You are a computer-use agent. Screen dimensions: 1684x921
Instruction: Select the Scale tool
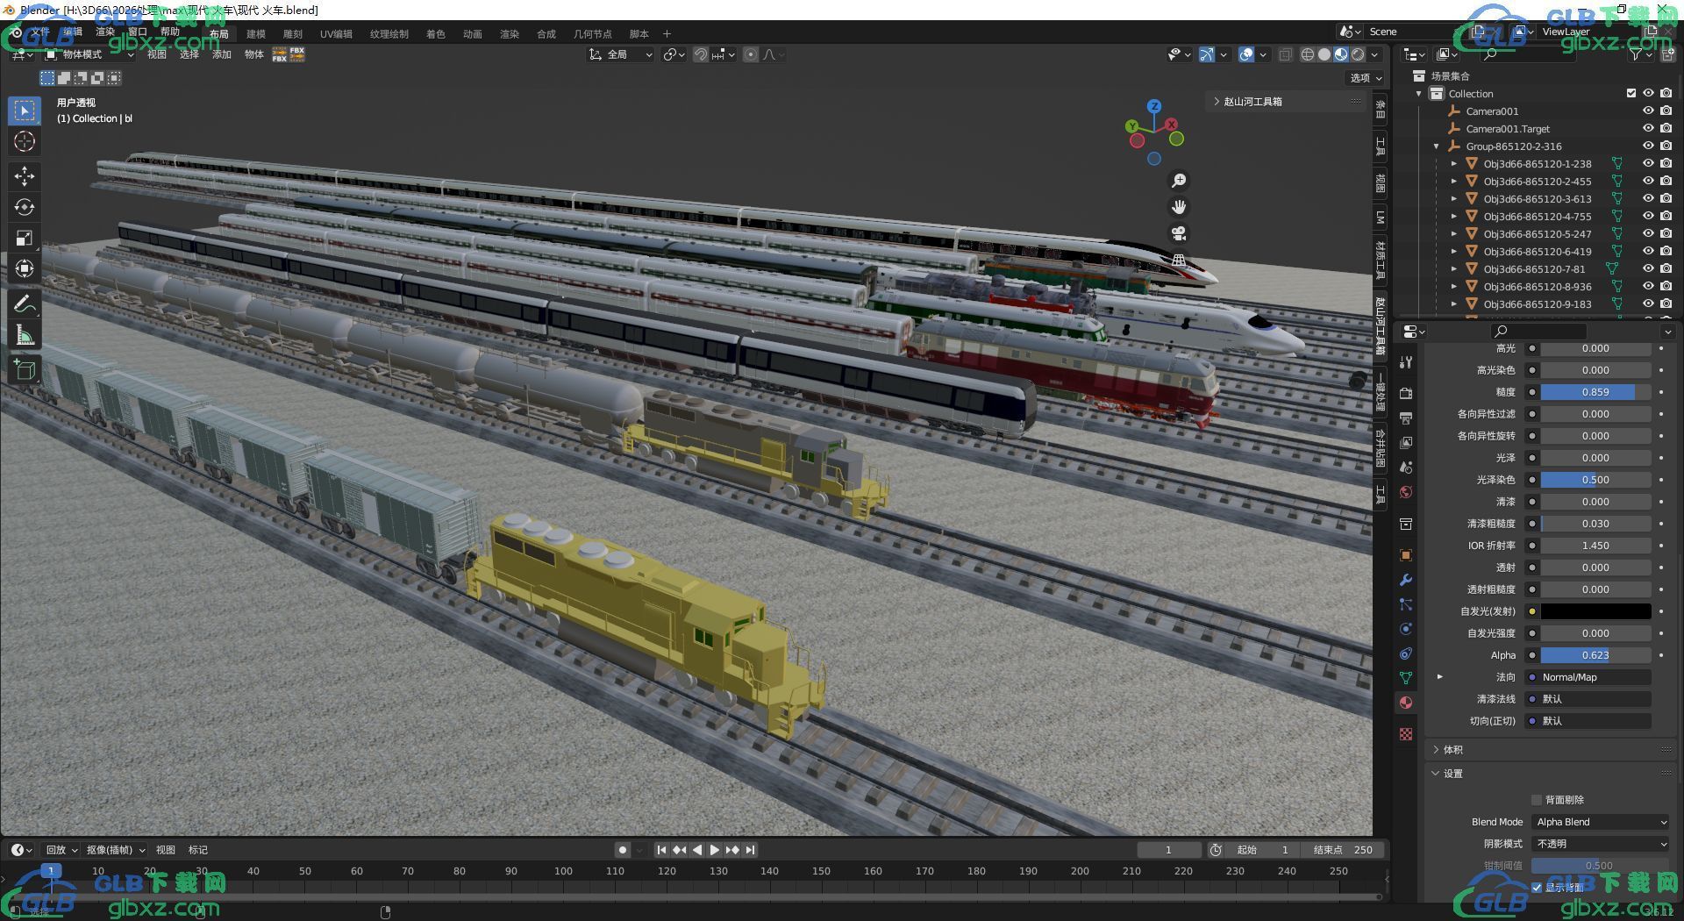tap(25, 238)
